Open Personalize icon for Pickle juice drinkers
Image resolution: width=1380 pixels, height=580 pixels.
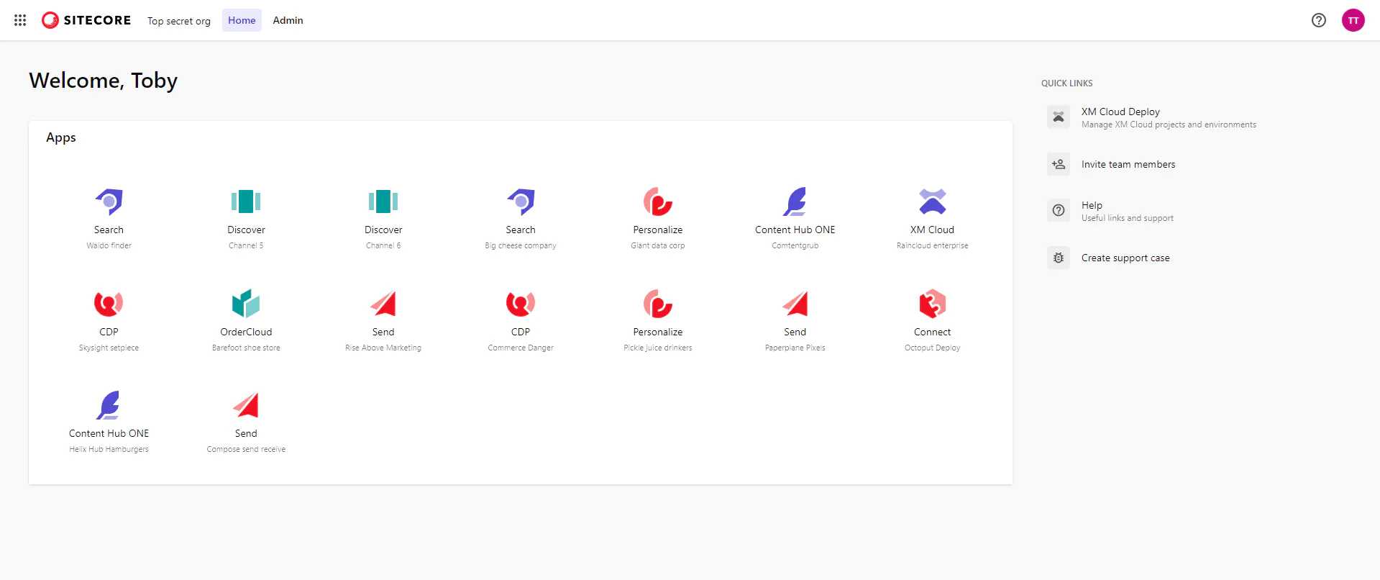[x=658, y=304]
